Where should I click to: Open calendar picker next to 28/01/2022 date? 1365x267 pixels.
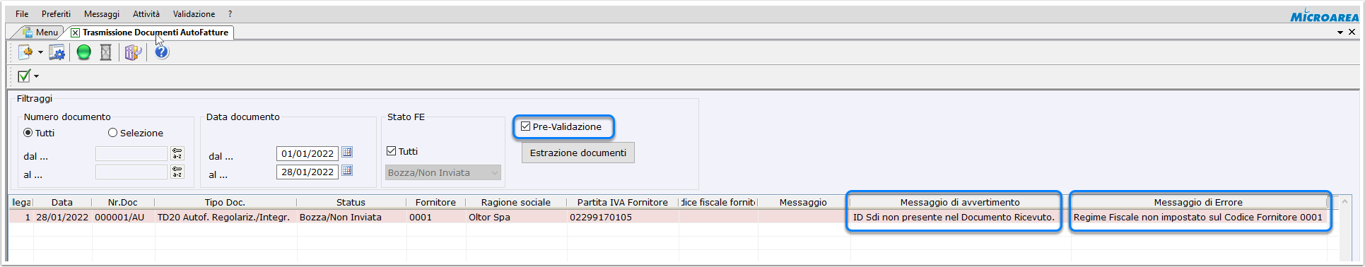pyautogui.click(x=347, y=171)
